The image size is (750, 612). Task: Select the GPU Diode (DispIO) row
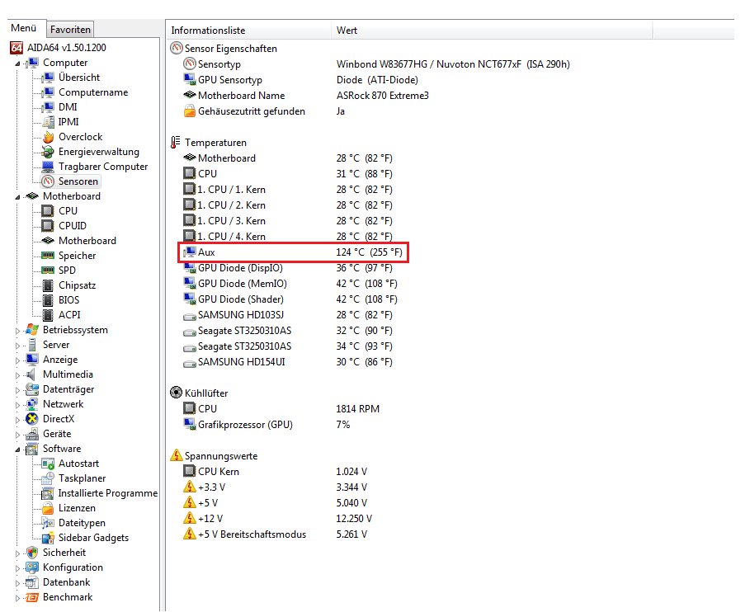(x=288, y=268)
